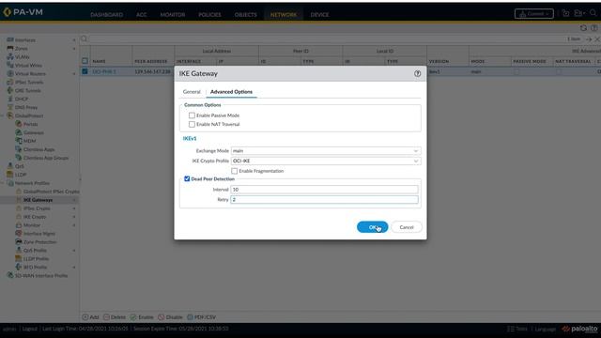Toggle Enable Fragmentation checkbox
This screenshot has width=601, height=338.
point(234,171)
